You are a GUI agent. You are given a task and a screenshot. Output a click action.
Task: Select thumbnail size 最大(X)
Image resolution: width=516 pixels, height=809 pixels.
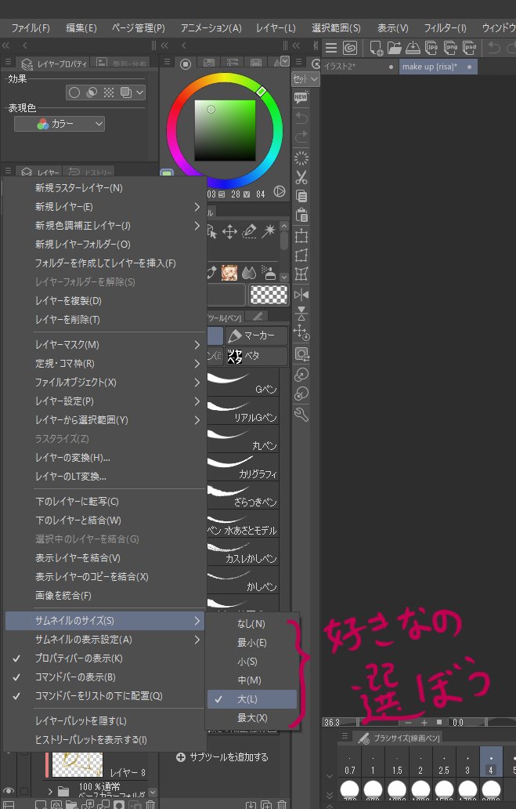point(252,718)
